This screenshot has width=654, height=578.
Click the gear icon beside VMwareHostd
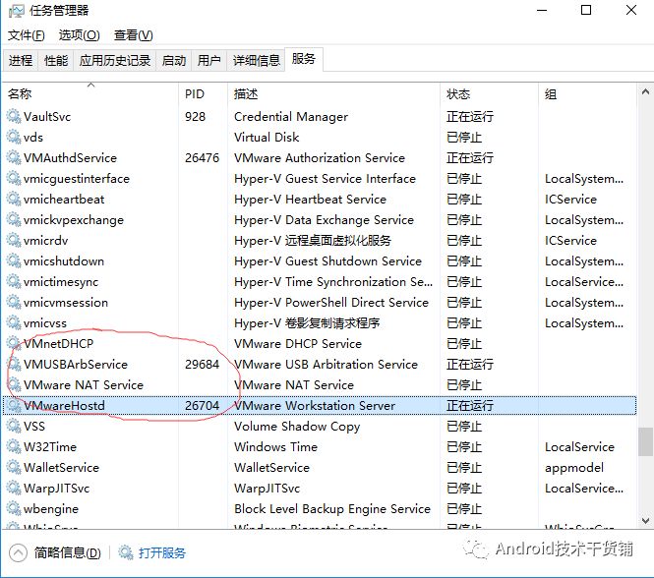click(14, 405)
